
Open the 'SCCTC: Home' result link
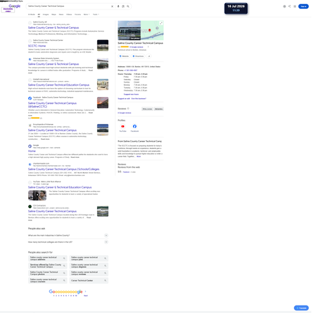37,46
